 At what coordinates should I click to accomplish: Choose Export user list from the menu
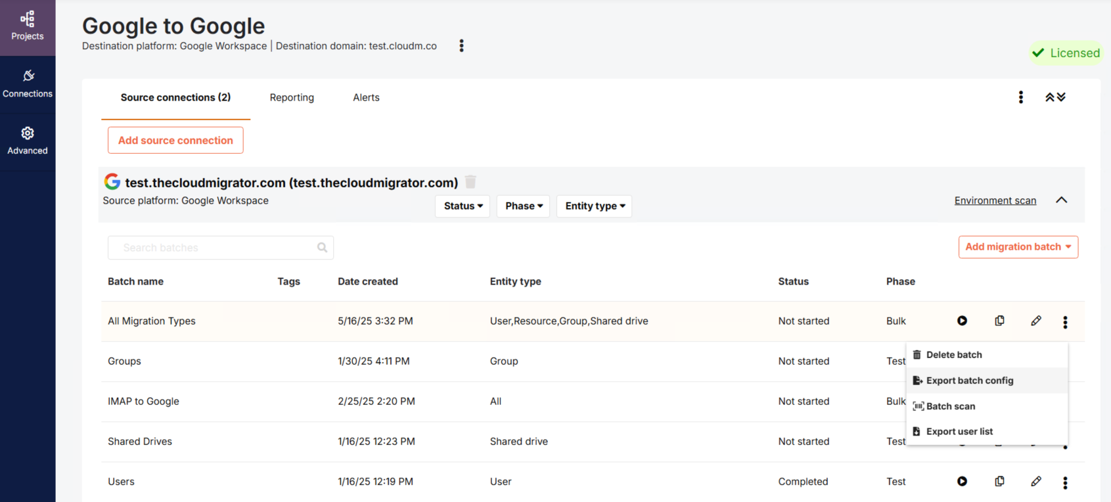click(987, 432)
